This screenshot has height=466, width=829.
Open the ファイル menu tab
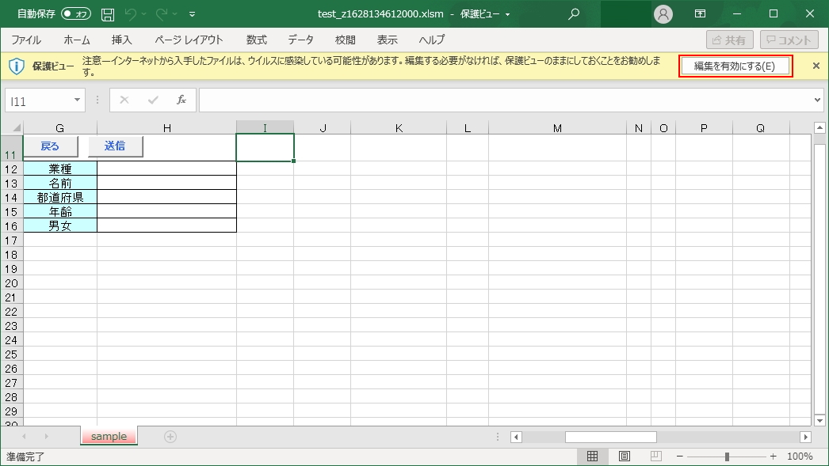coord(26,40)
